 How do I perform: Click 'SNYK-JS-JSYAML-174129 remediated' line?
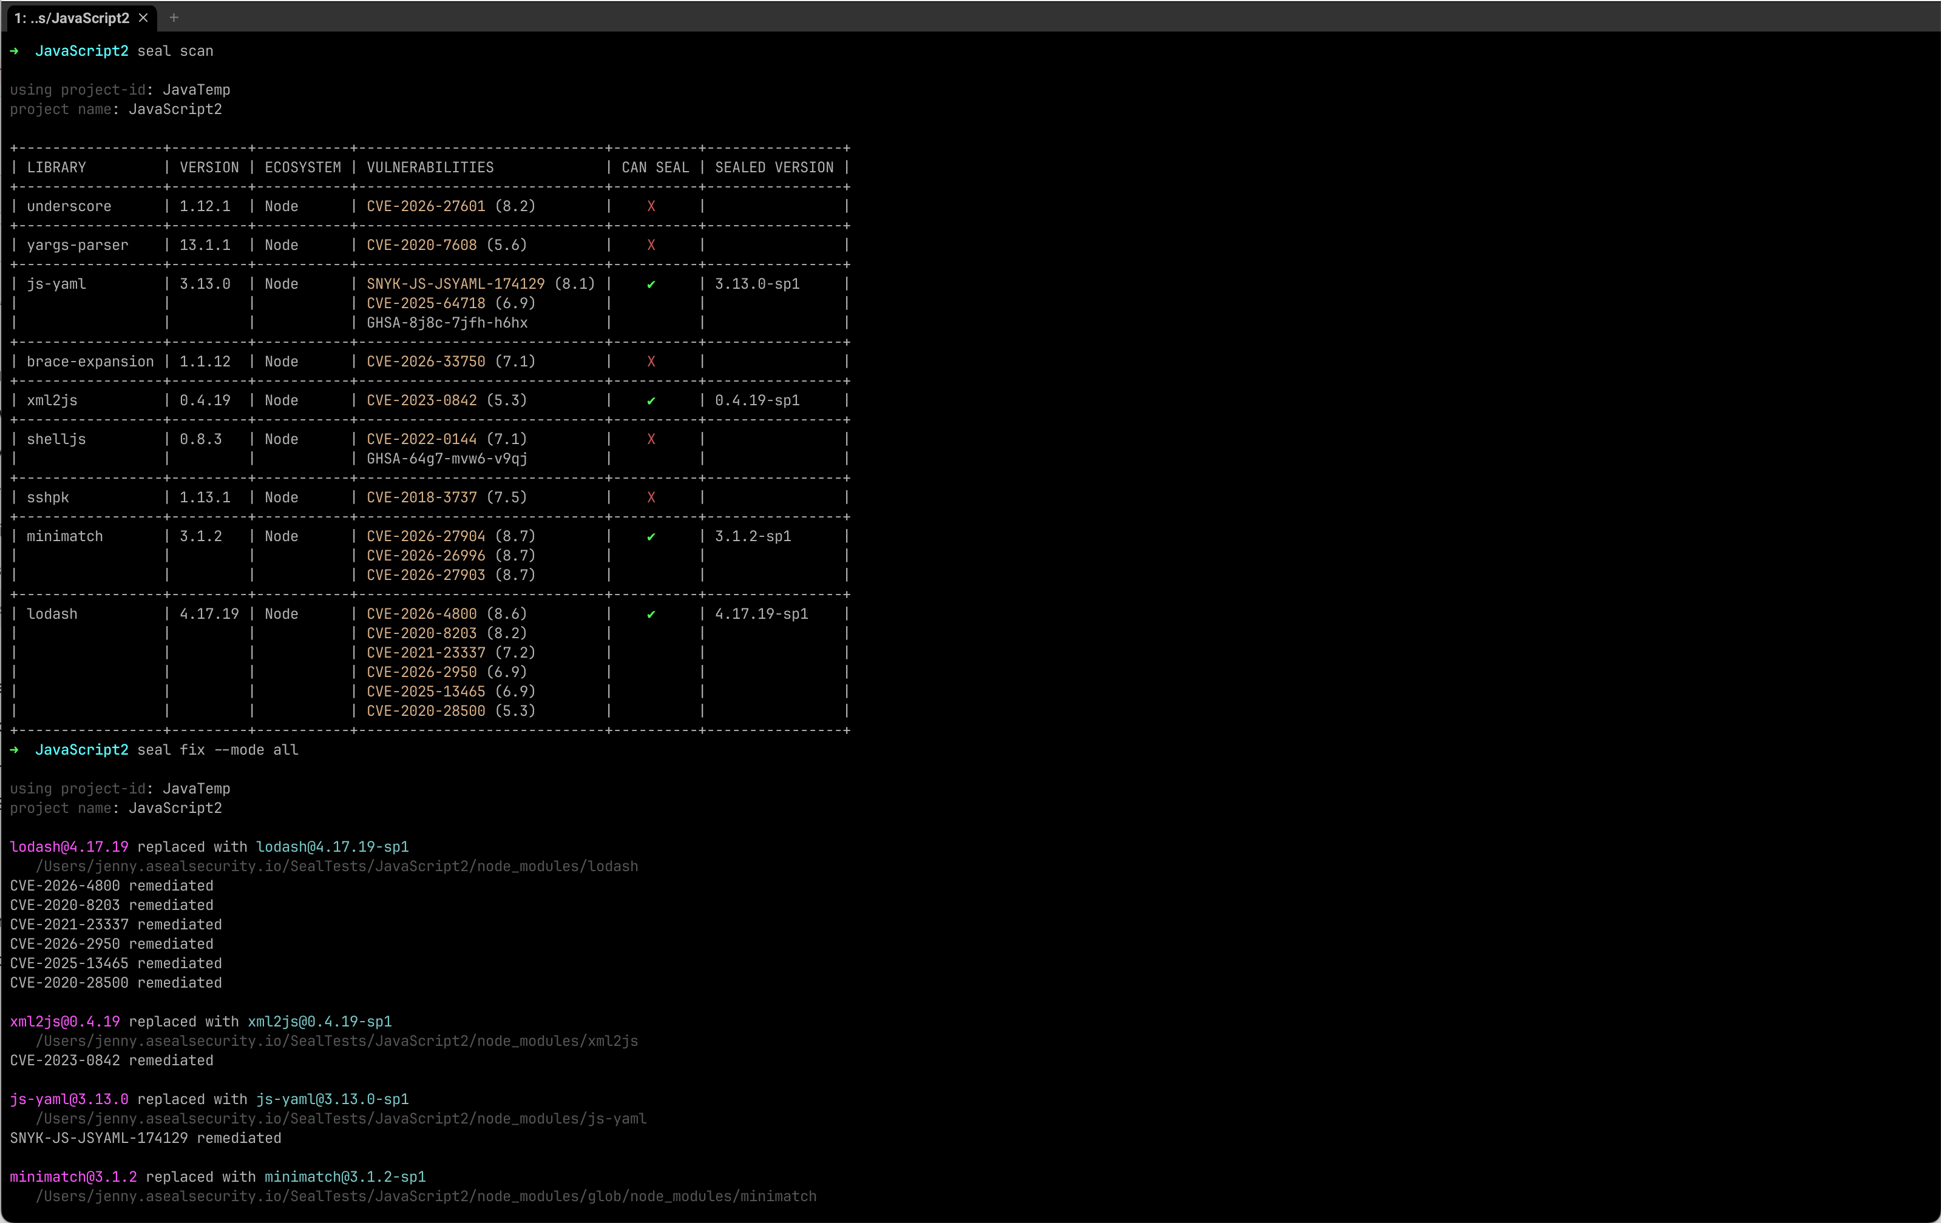pyautogui.click(x=146, y=1139)
